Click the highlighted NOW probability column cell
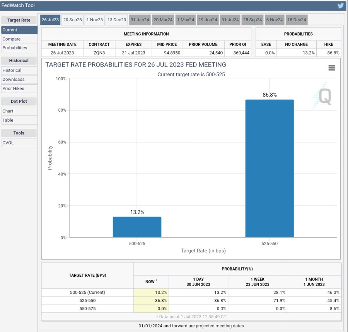This screenshot has height=332, width=348. pos(158,293)
